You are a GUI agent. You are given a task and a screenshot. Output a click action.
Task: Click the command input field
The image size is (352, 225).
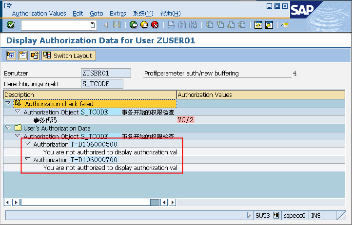click(59, 25)
